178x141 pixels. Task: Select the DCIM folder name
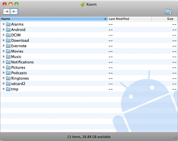click(16, 35)
